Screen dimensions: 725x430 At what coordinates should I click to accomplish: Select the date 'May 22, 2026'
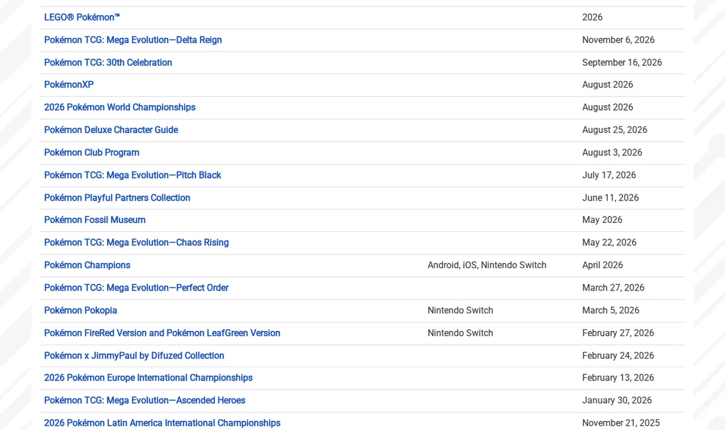(610, 243)
